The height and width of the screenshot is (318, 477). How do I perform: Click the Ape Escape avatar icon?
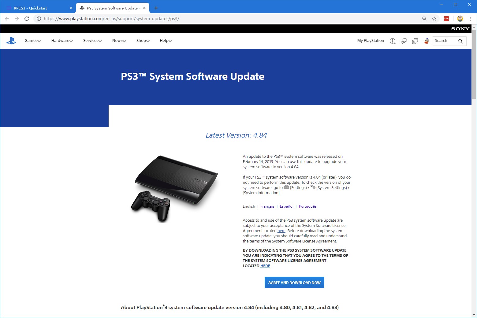[426, 41]
